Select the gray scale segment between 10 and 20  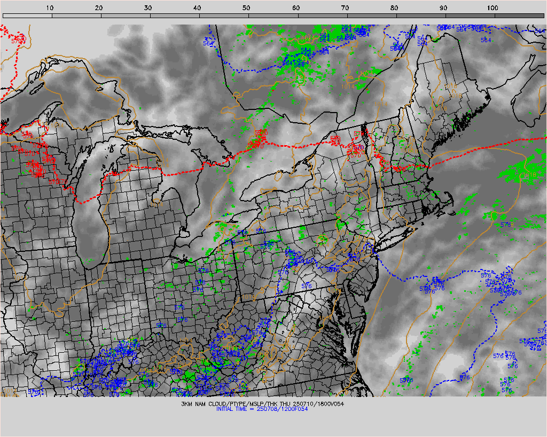click(76, 15)
